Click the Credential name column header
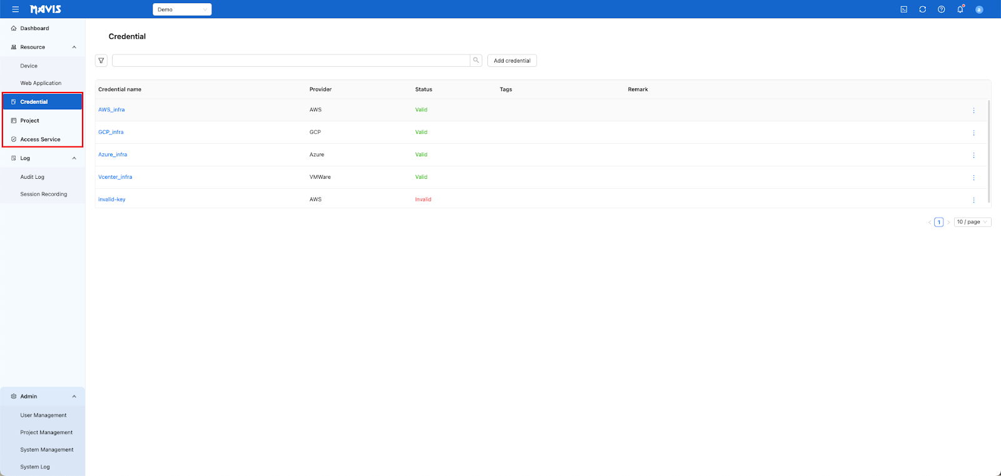Image resolution: width=1001 pixels, height=476 pixels. pos(119,89)
